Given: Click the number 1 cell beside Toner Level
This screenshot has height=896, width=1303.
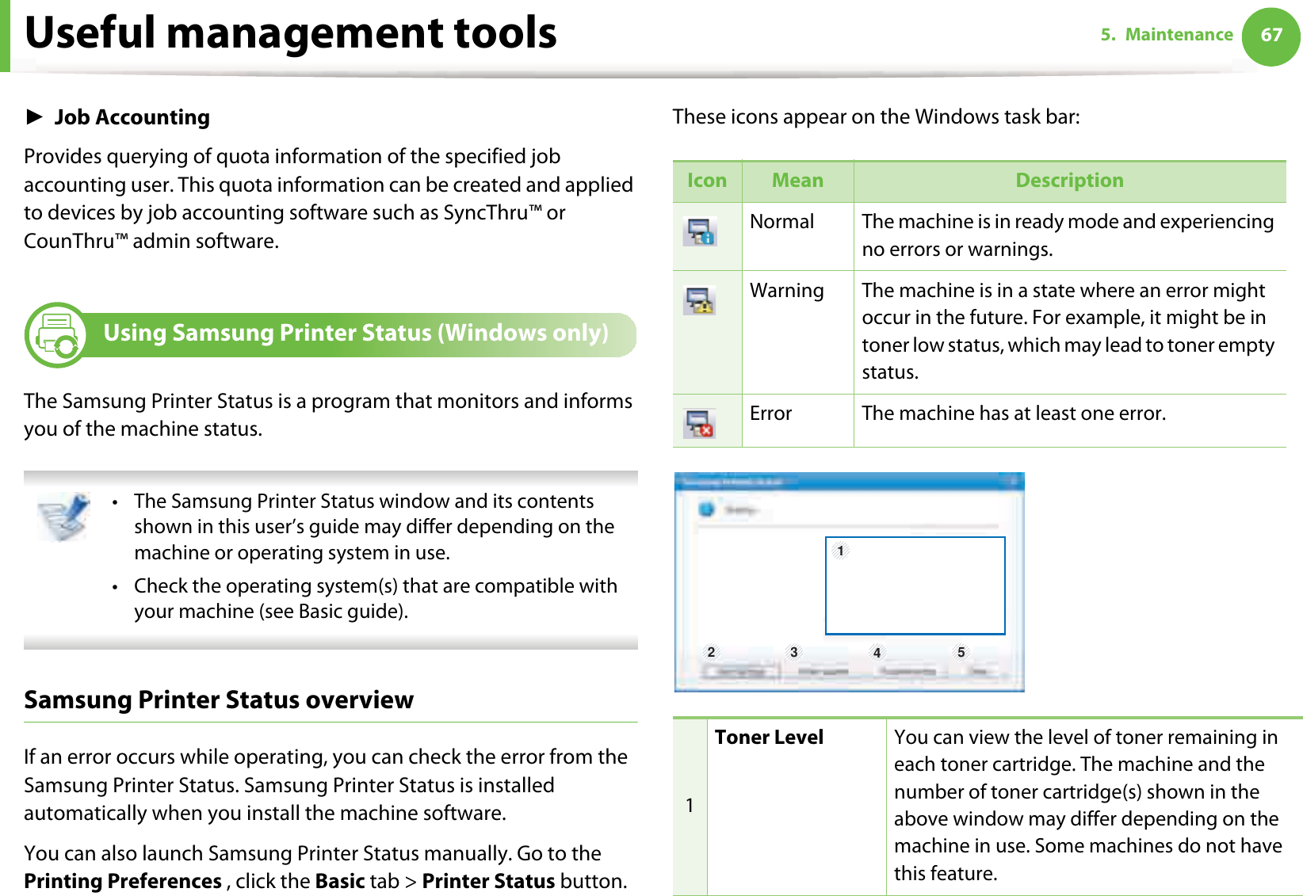Looking at the screenshot, I should click(690, 806).
